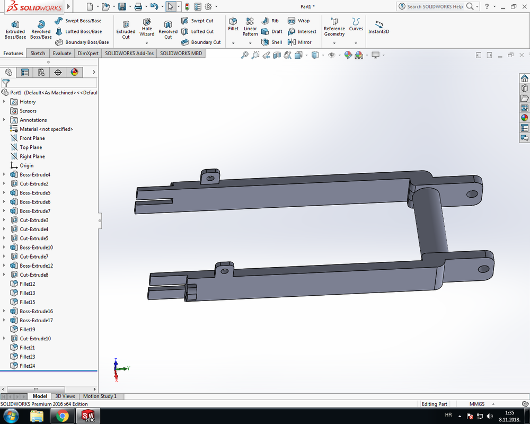
Task: Open the SOLIDWORKS Add-Ins tab
Action: [129, 54]
